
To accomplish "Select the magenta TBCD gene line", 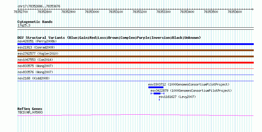I will [135, 115].
